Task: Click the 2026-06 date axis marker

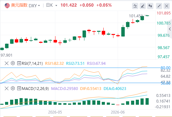Action: (118, 112)
